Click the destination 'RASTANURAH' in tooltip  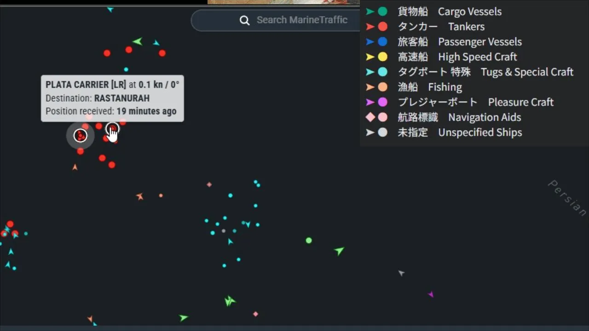[122, 98]
